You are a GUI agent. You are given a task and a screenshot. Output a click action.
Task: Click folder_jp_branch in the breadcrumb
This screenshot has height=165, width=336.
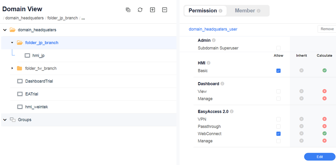click(63, 18)
